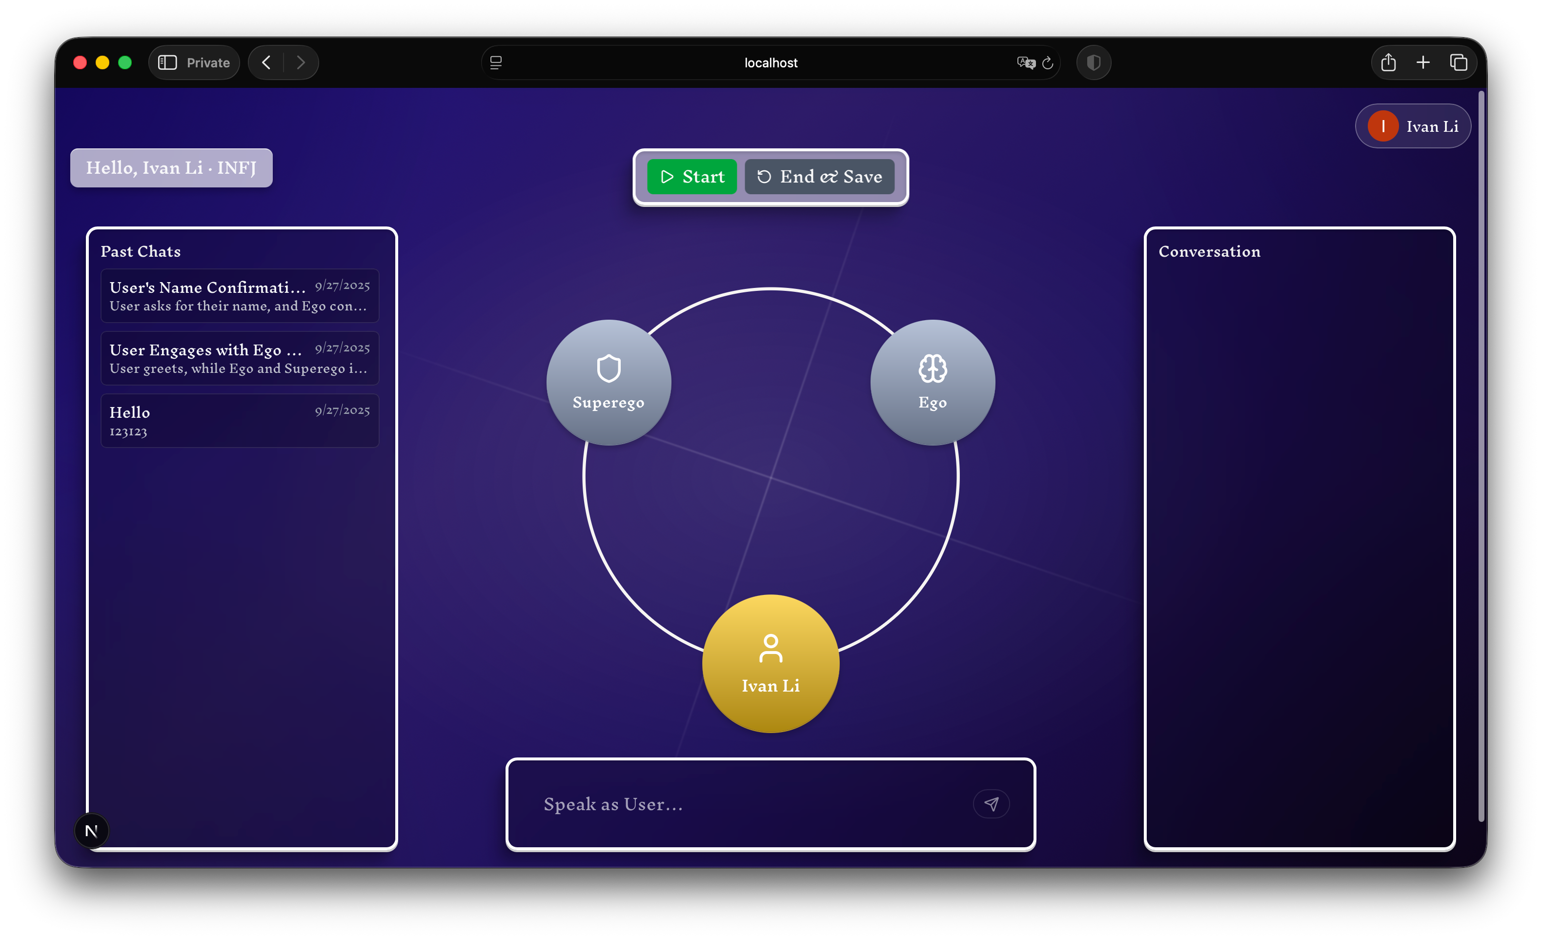The width and height of the screenshot is (1542, 940).
Task: Go back with browser back arrow
Action: 266,62
